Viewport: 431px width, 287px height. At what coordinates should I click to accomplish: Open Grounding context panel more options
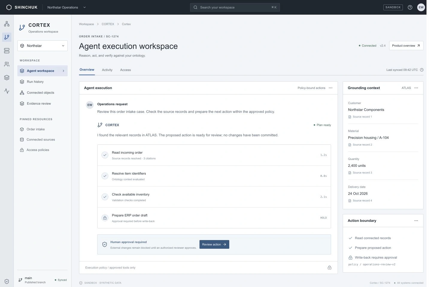pos(416,88)
